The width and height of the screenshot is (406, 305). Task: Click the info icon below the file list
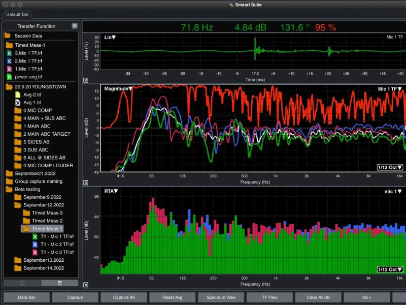coord(22,283)
